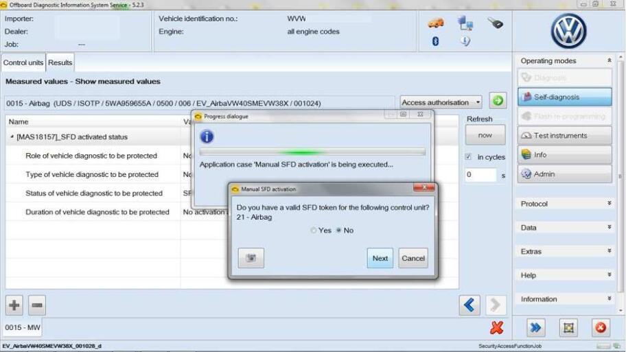Click the blue double-arrow skip button
This screenshot has height=352, width=626.
coord(535,328)
